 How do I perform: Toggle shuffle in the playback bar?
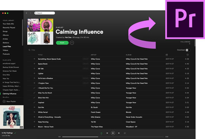(x=101, y=133)
